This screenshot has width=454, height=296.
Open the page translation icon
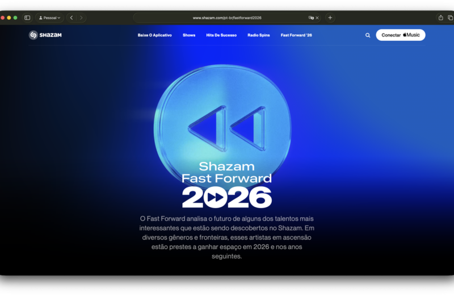pos(310,18)
